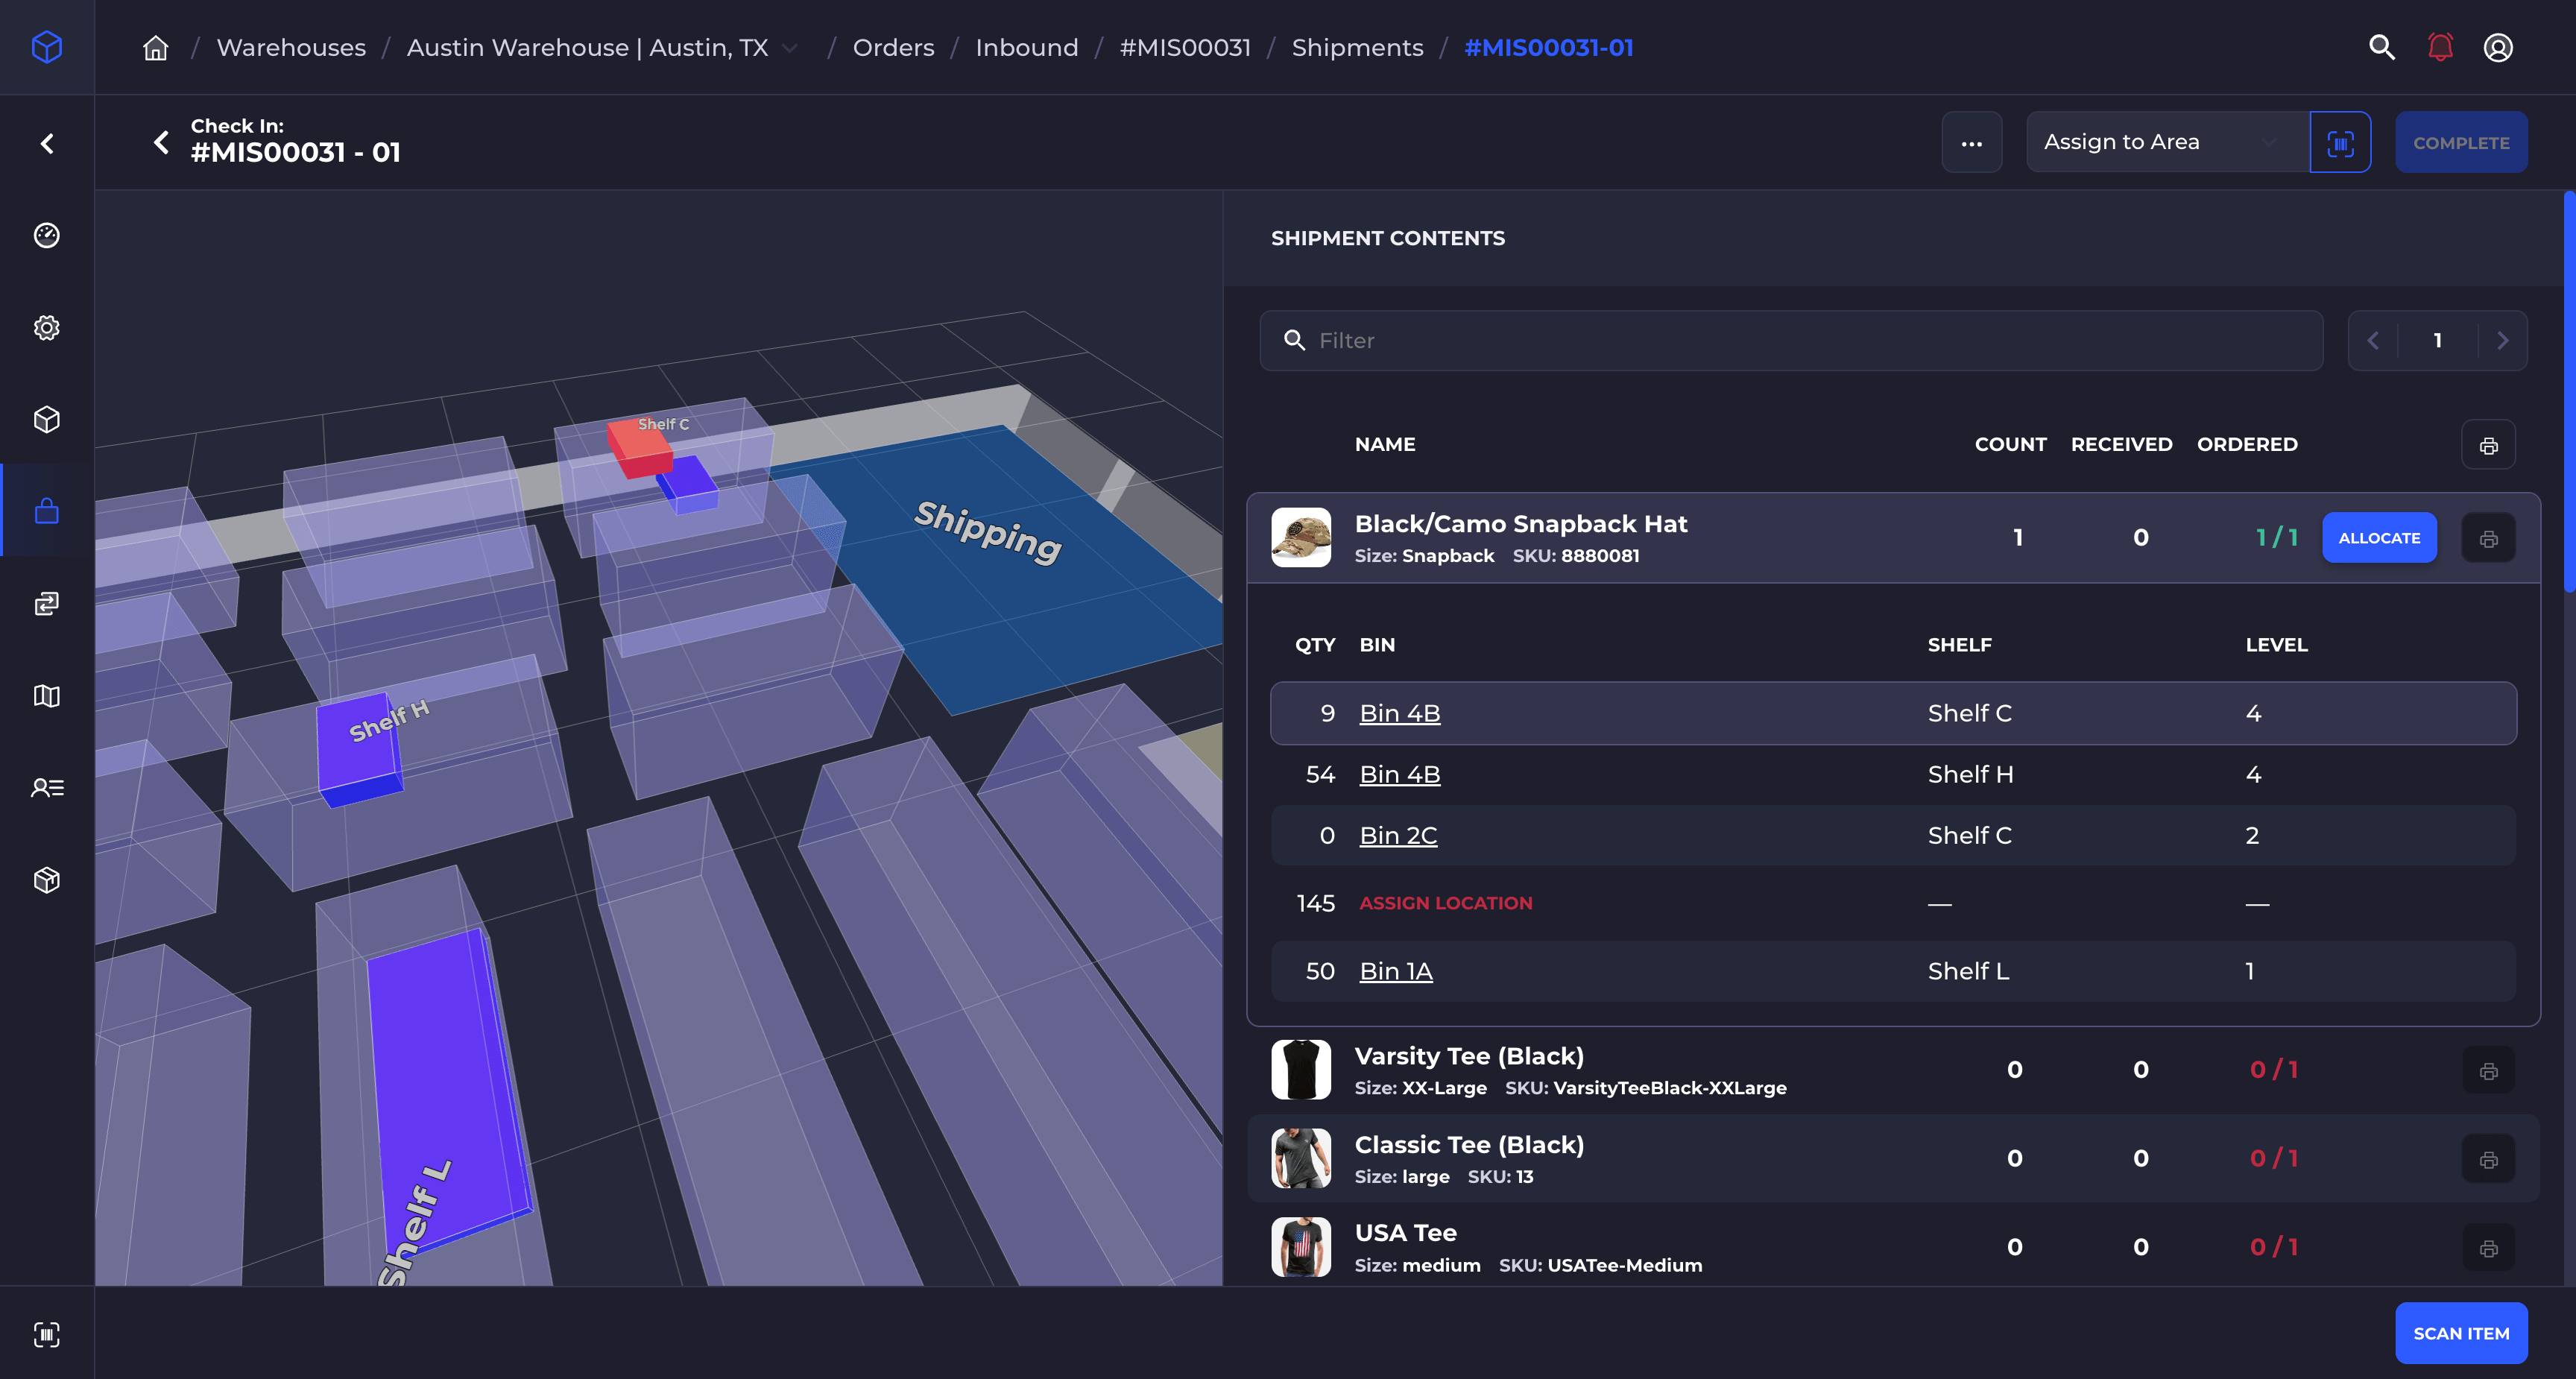
Task: Open notifications via the bell icon
Action: click(2439, 47)
